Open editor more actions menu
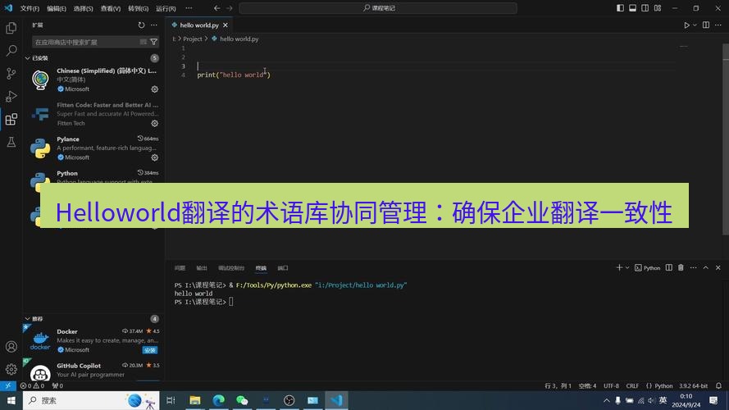This screenshot has height=410, width=729. (718, 25)
